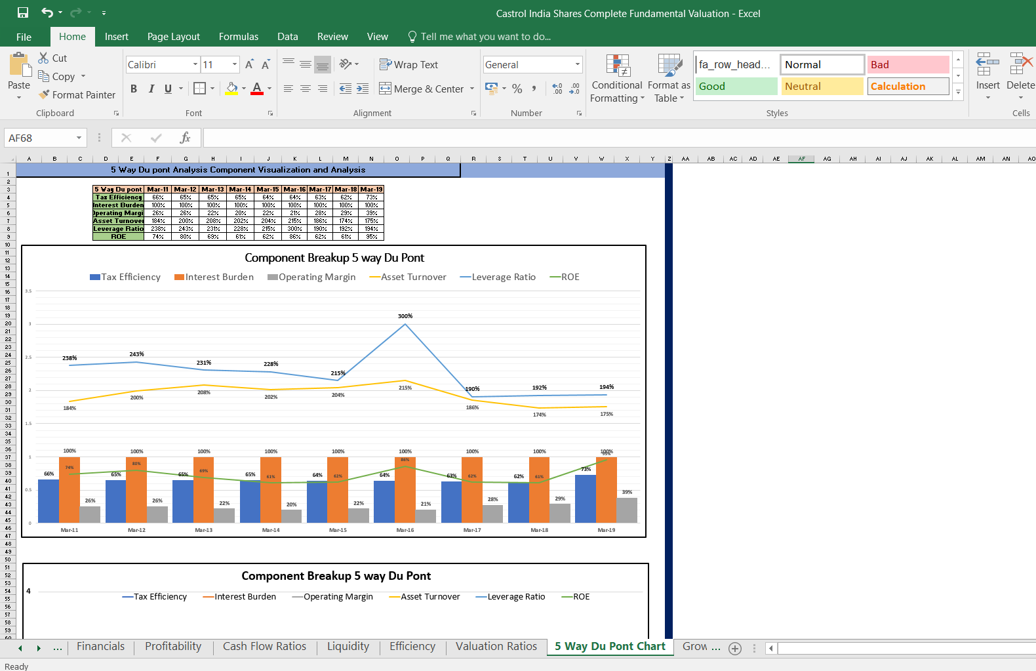Expand the Fill Color dropdown arrow

pos(244,88)
